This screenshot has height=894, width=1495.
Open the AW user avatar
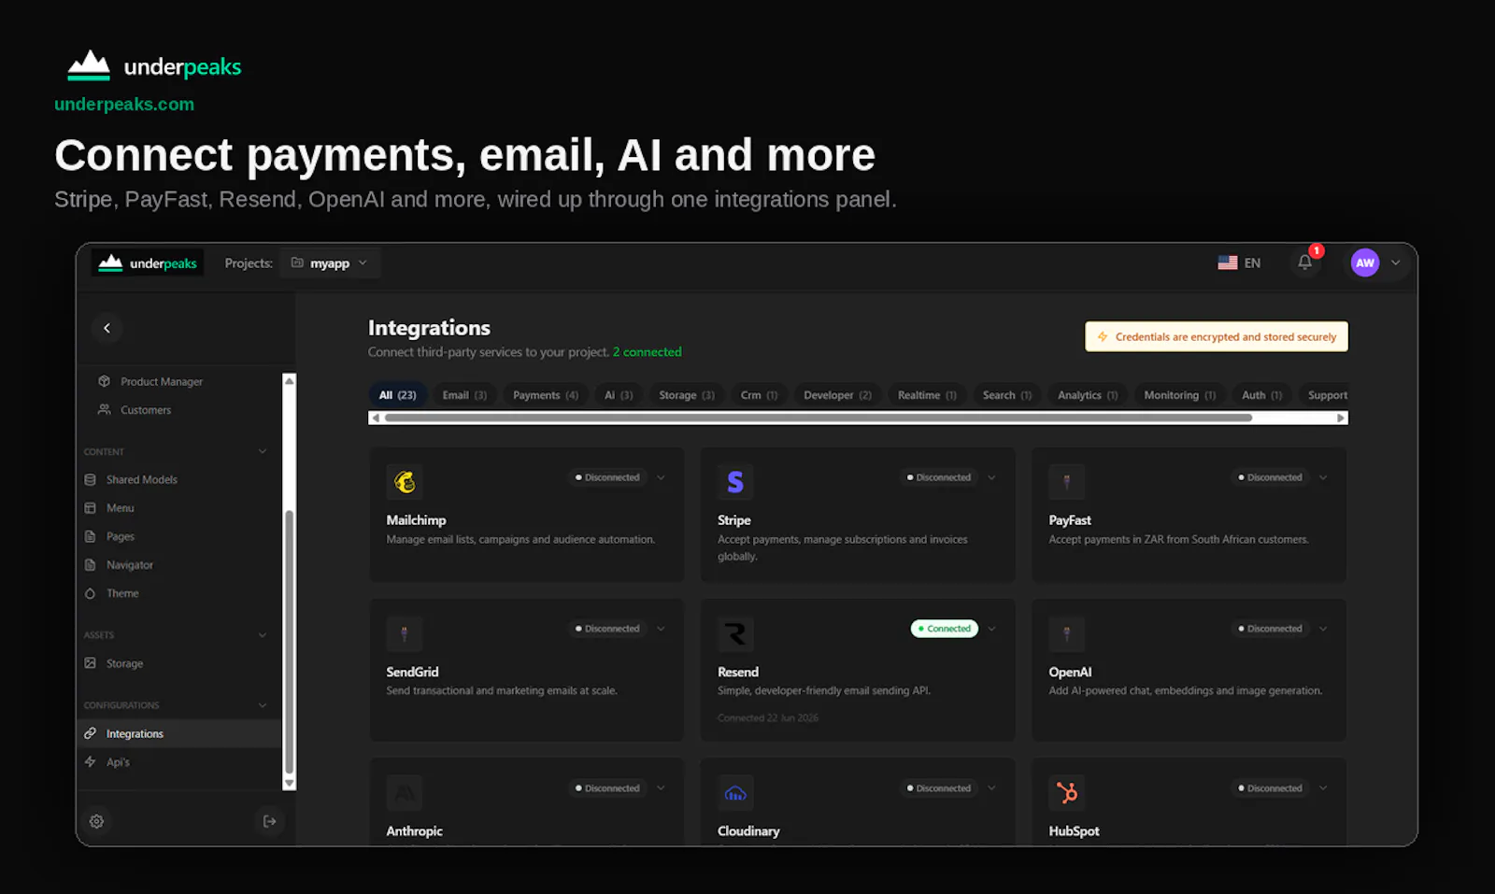click(x=1364, y=263)
